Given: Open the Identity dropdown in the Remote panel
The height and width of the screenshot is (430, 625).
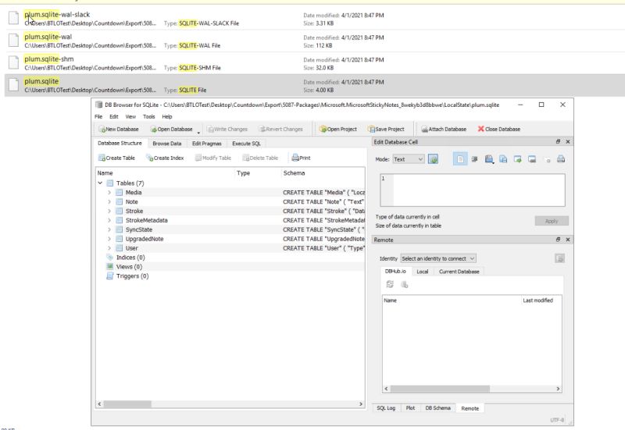Looking at the screenshot, I should tap(437, 258).
